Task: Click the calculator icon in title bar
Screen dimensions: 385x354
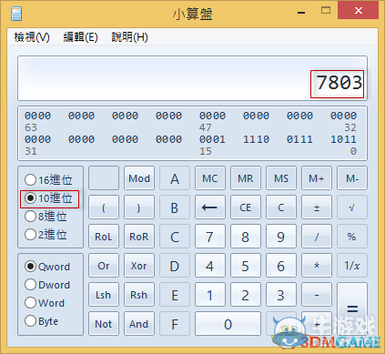Action: [16, 14]
